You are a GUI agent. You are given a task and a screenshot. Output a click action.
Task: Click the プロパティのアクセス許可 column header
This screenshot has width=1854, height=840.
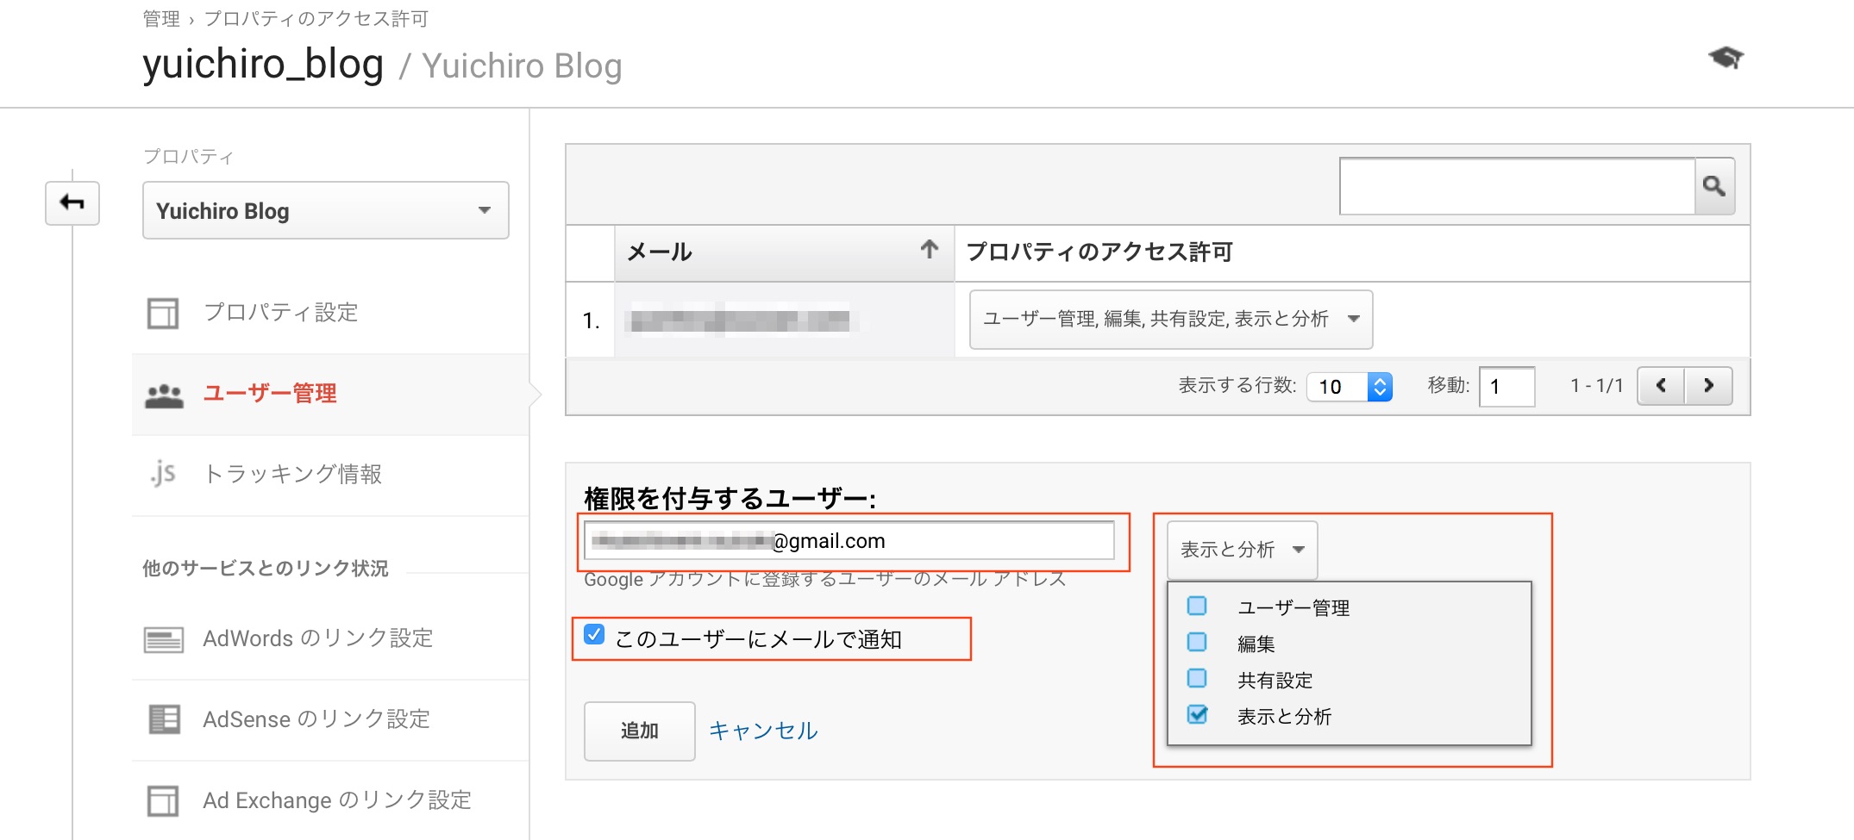pos(1099,252)
